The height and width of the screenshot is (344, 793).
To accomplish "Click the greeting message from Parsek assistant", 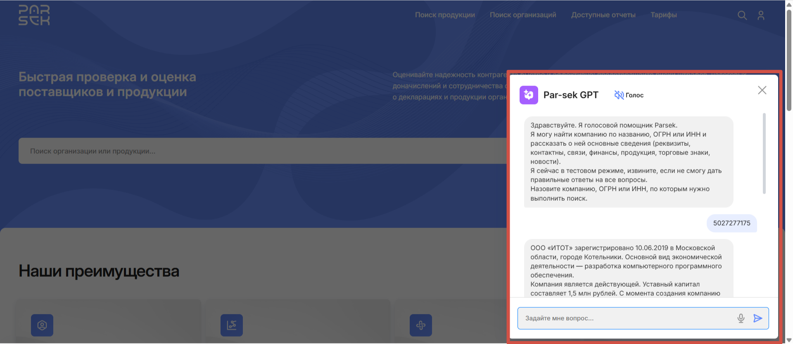I will coord(629,162).
